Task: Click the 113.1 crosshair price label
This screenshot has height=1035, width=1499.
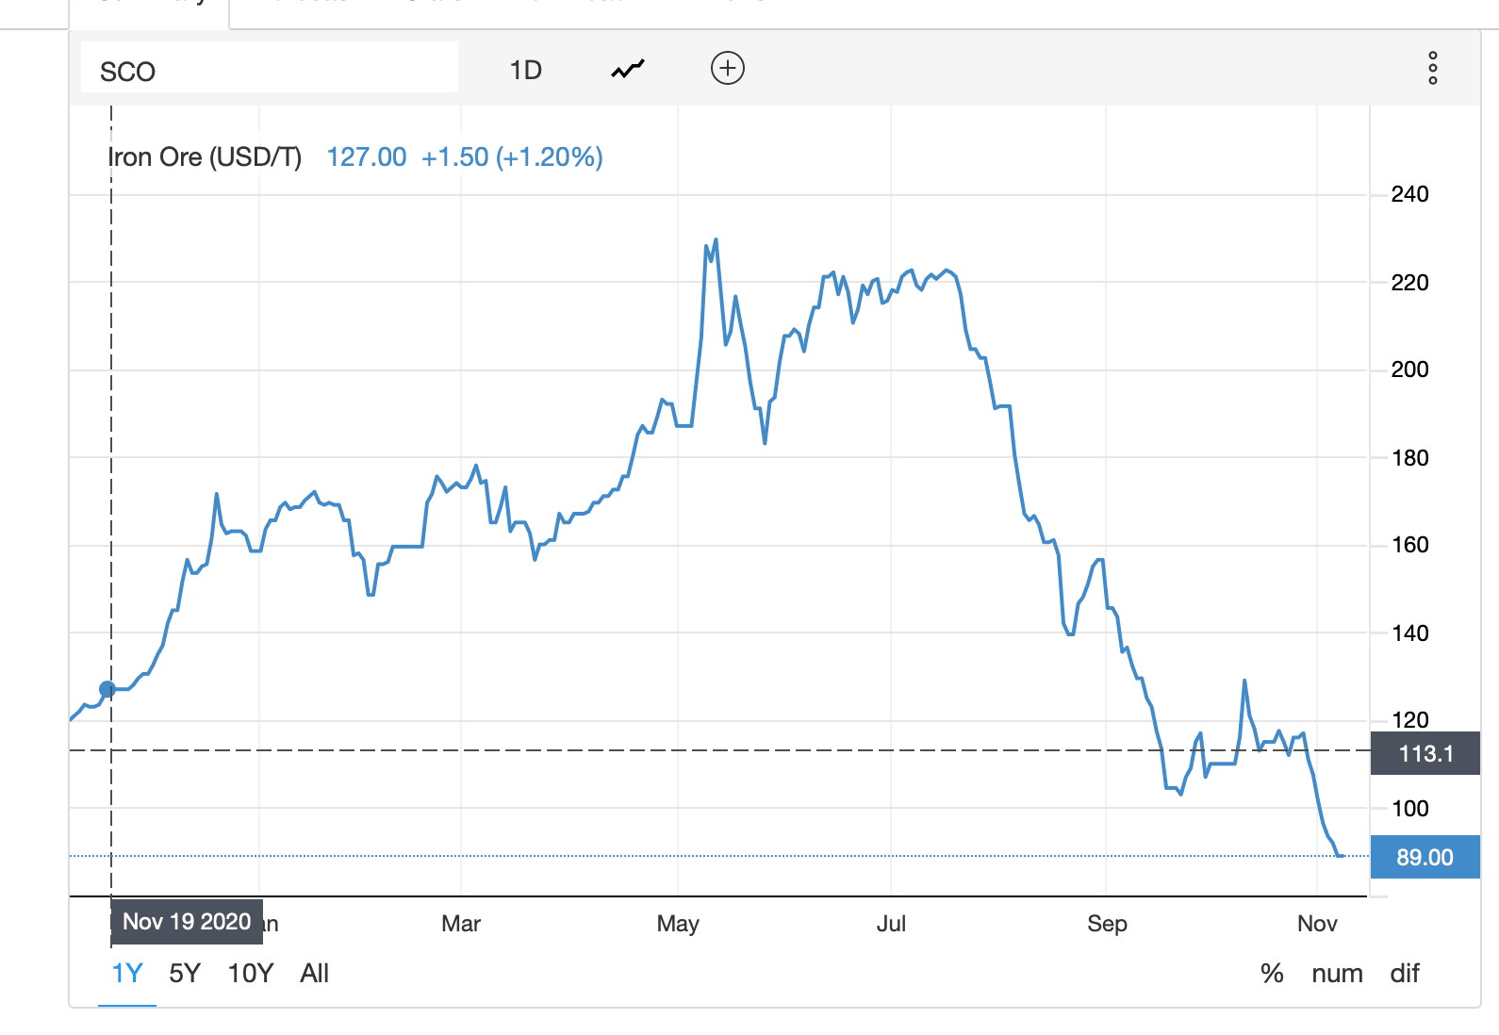Action: click(x=1425, y=754)
